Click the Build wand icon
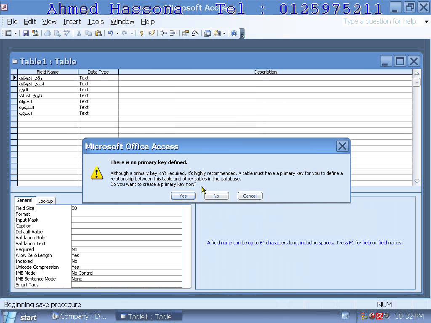This screenshot has height=323, width=431. tap(195, 33)
